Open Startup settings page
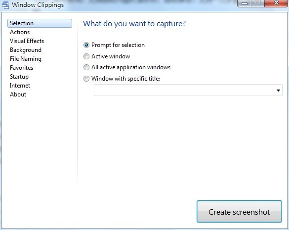 19,77
